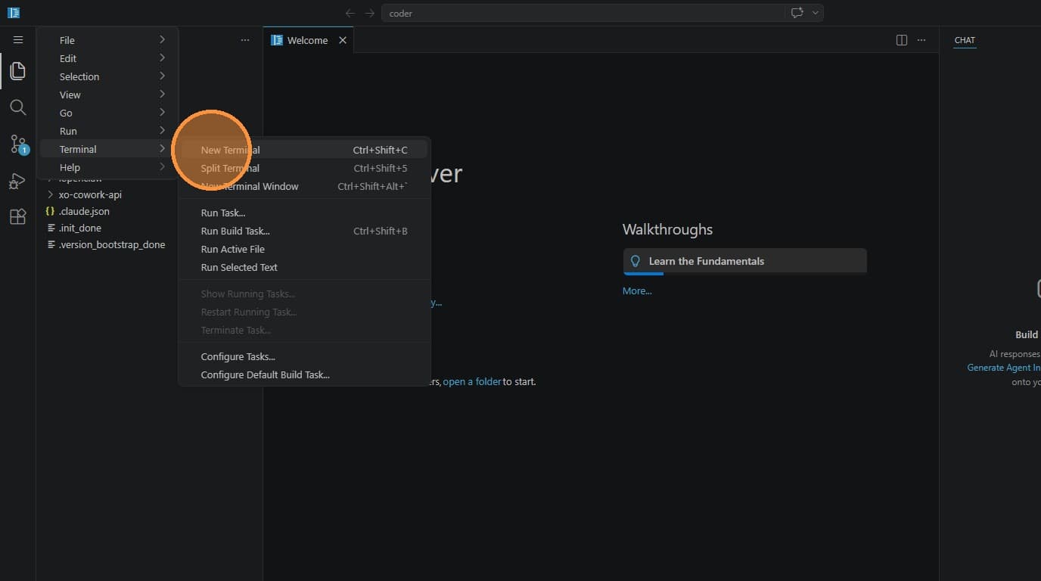
Task: Click the open a folder link
Action: (x=472, y=381)
